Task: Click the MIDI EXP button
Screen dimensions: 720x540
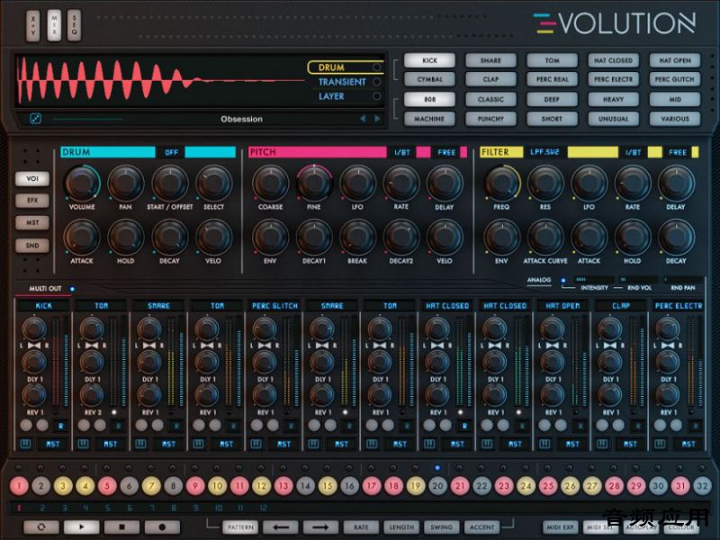Action: pos(560,527)
